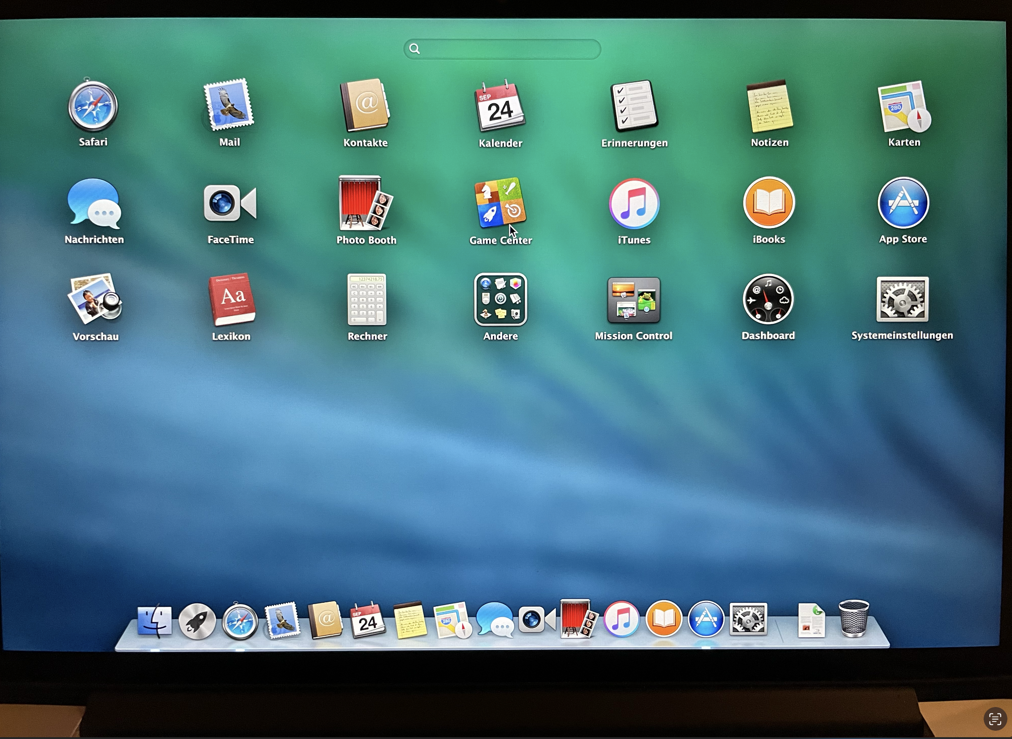Open the Systemeinstellungen gear in the Dock
The width and height of the screenshot is (1012, 739).
click(x=748, y=619)
